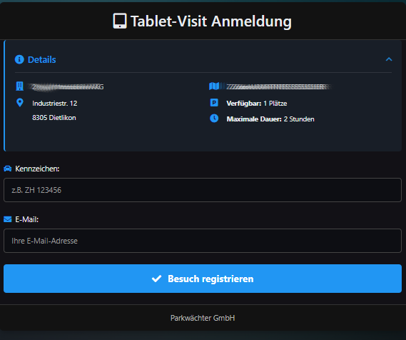Viewport: 406px width, 340px height.
Task: Focus the E-Mail address input field
Action: click(x=203, y=241)
